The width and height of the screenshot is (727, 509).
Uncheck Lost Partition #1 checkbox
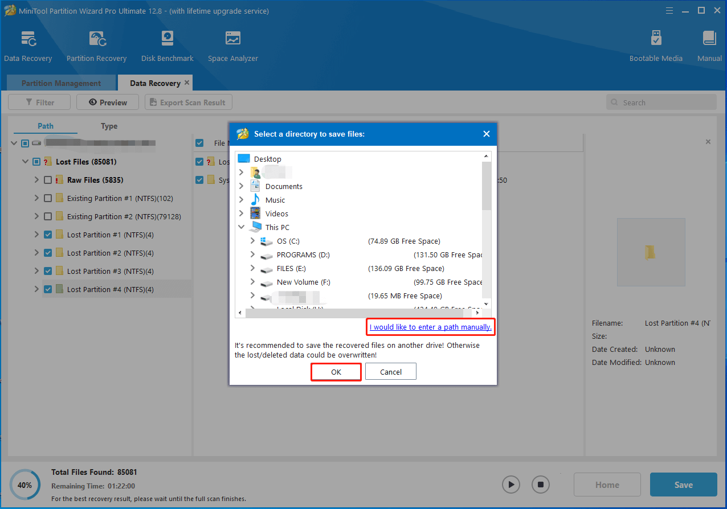coord(48,235)
